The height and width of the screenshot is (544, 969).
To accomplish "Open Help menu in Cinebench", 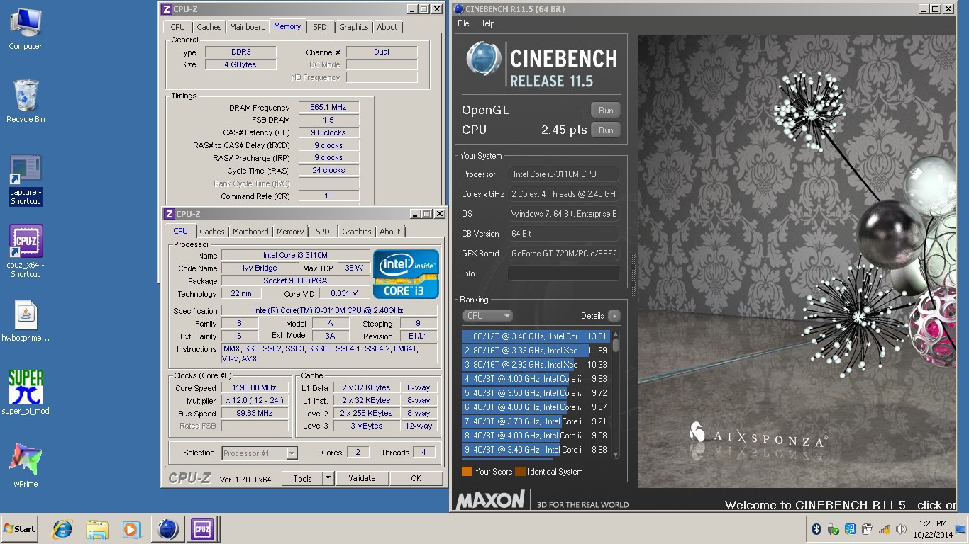I will pos(487,23).
